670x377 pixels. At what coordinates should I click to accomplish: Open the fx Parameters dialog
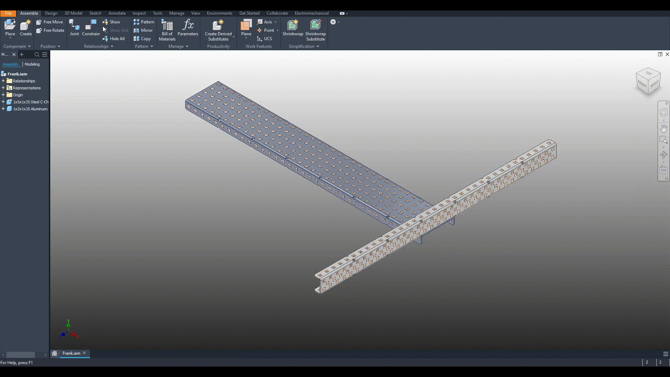point(188,28)
